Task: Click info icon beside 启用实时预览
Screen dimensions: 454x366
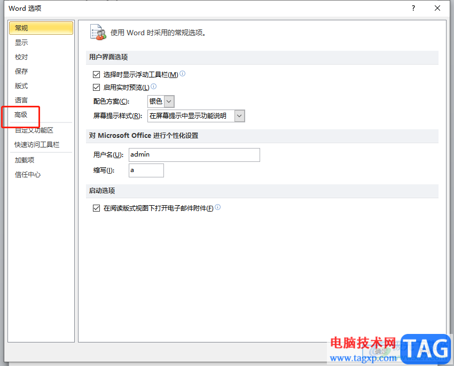Action: 154,86
